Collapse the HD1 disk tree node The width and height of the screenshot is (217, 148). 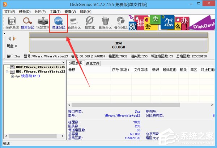click(7, 71)
